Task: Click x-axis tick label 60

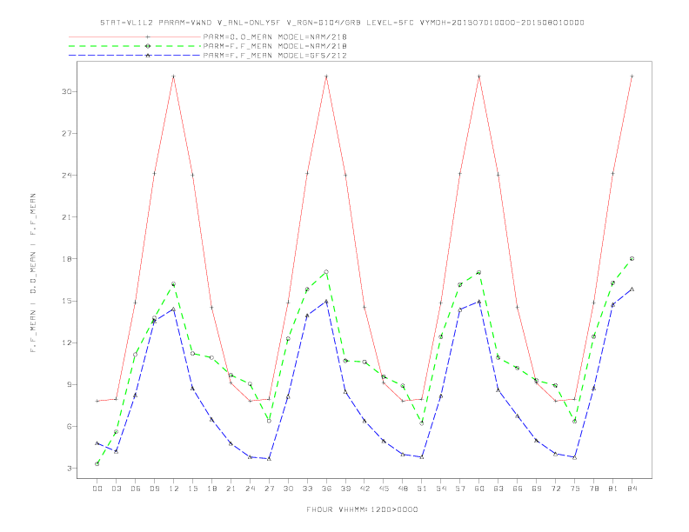Action: 479,489
